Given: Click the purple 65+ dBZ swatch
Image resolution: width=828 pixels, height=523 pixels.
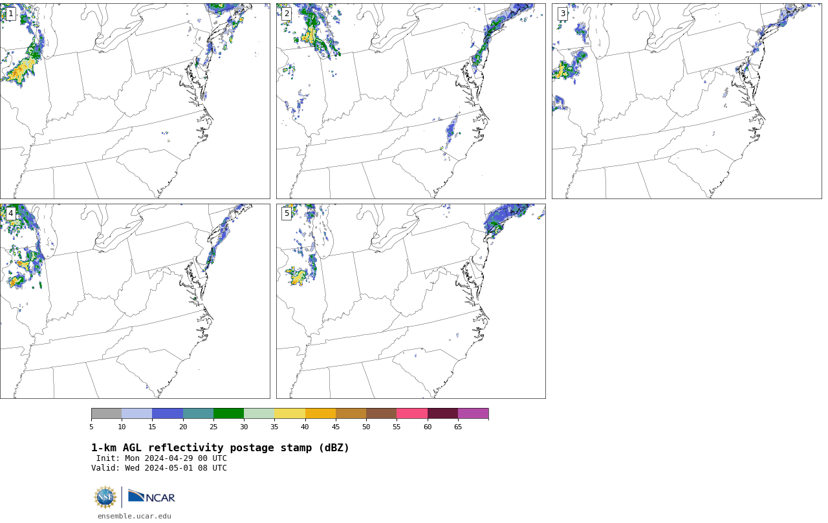Looking at the screenshot, I should (x=474, y=414).
